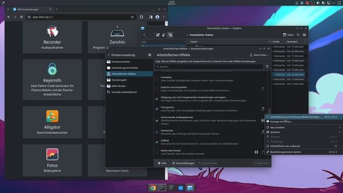The width and height of the screenshot is (343, 193).
Task: Select Arbeitsfläche und Hintergrundbild einrichten entry
Action: click(x=303, y=117)
